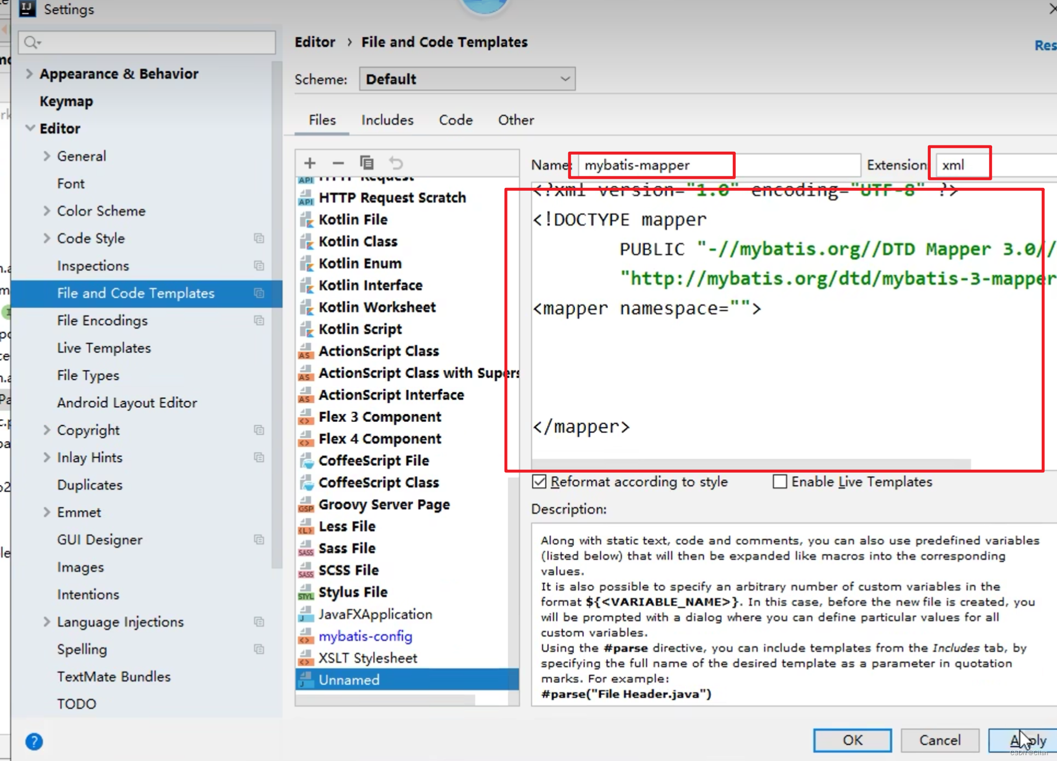Image resolution: width=1057 pixels, height=761 pixels.
Task: Collapse the Editor section
Action: click(x=30, y=128)
